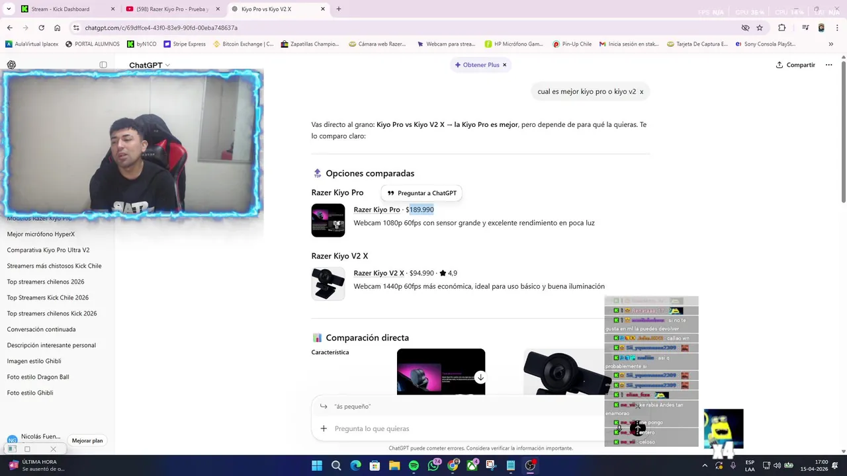Click the Mejorar plan button
The width and height of the screenshot is (847, 476).
pyautogui.click(x=87, y=440)
